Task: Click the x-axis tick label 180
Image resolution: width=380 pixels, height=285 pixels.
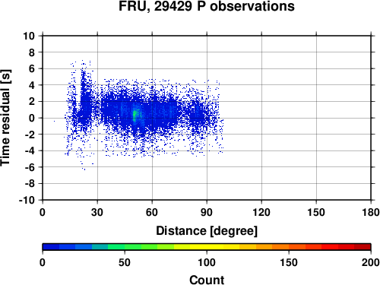Action: click(371, 212)
